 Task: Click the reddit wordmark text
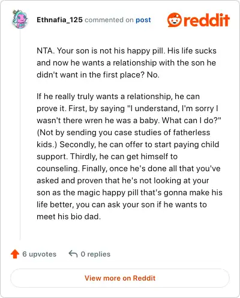(206, 20)
